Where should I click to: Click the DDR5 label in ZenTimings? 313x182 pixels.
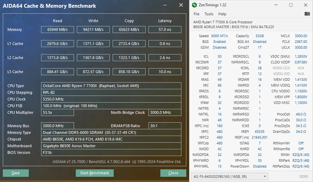pos(304,177)
